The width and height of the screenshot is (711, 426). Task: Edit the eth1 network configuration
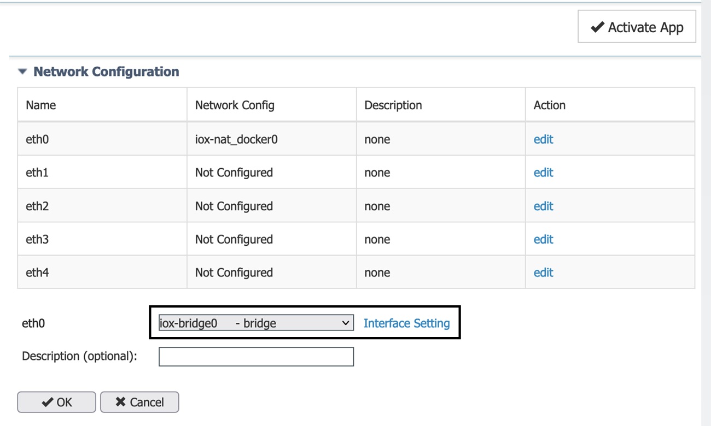tap(543, 172)
